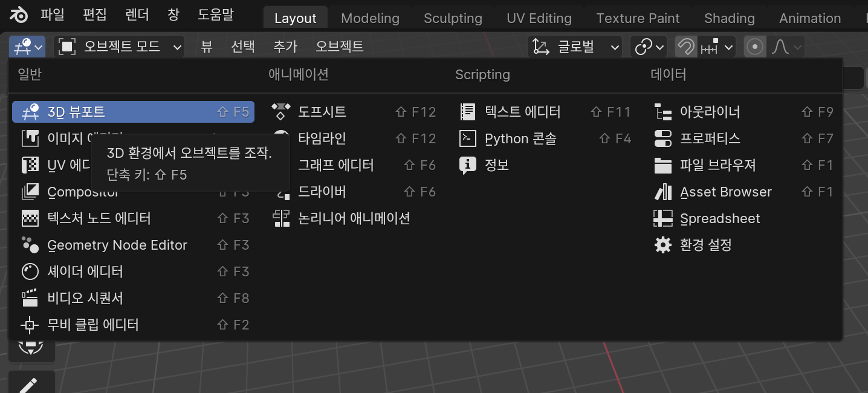The image size is (868, 393).
Task: Select 파일 브라우져 entry
Action: point(744,165)
